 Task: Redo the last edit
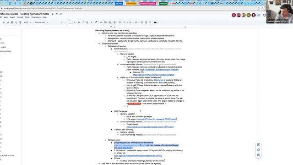(8, 22)
